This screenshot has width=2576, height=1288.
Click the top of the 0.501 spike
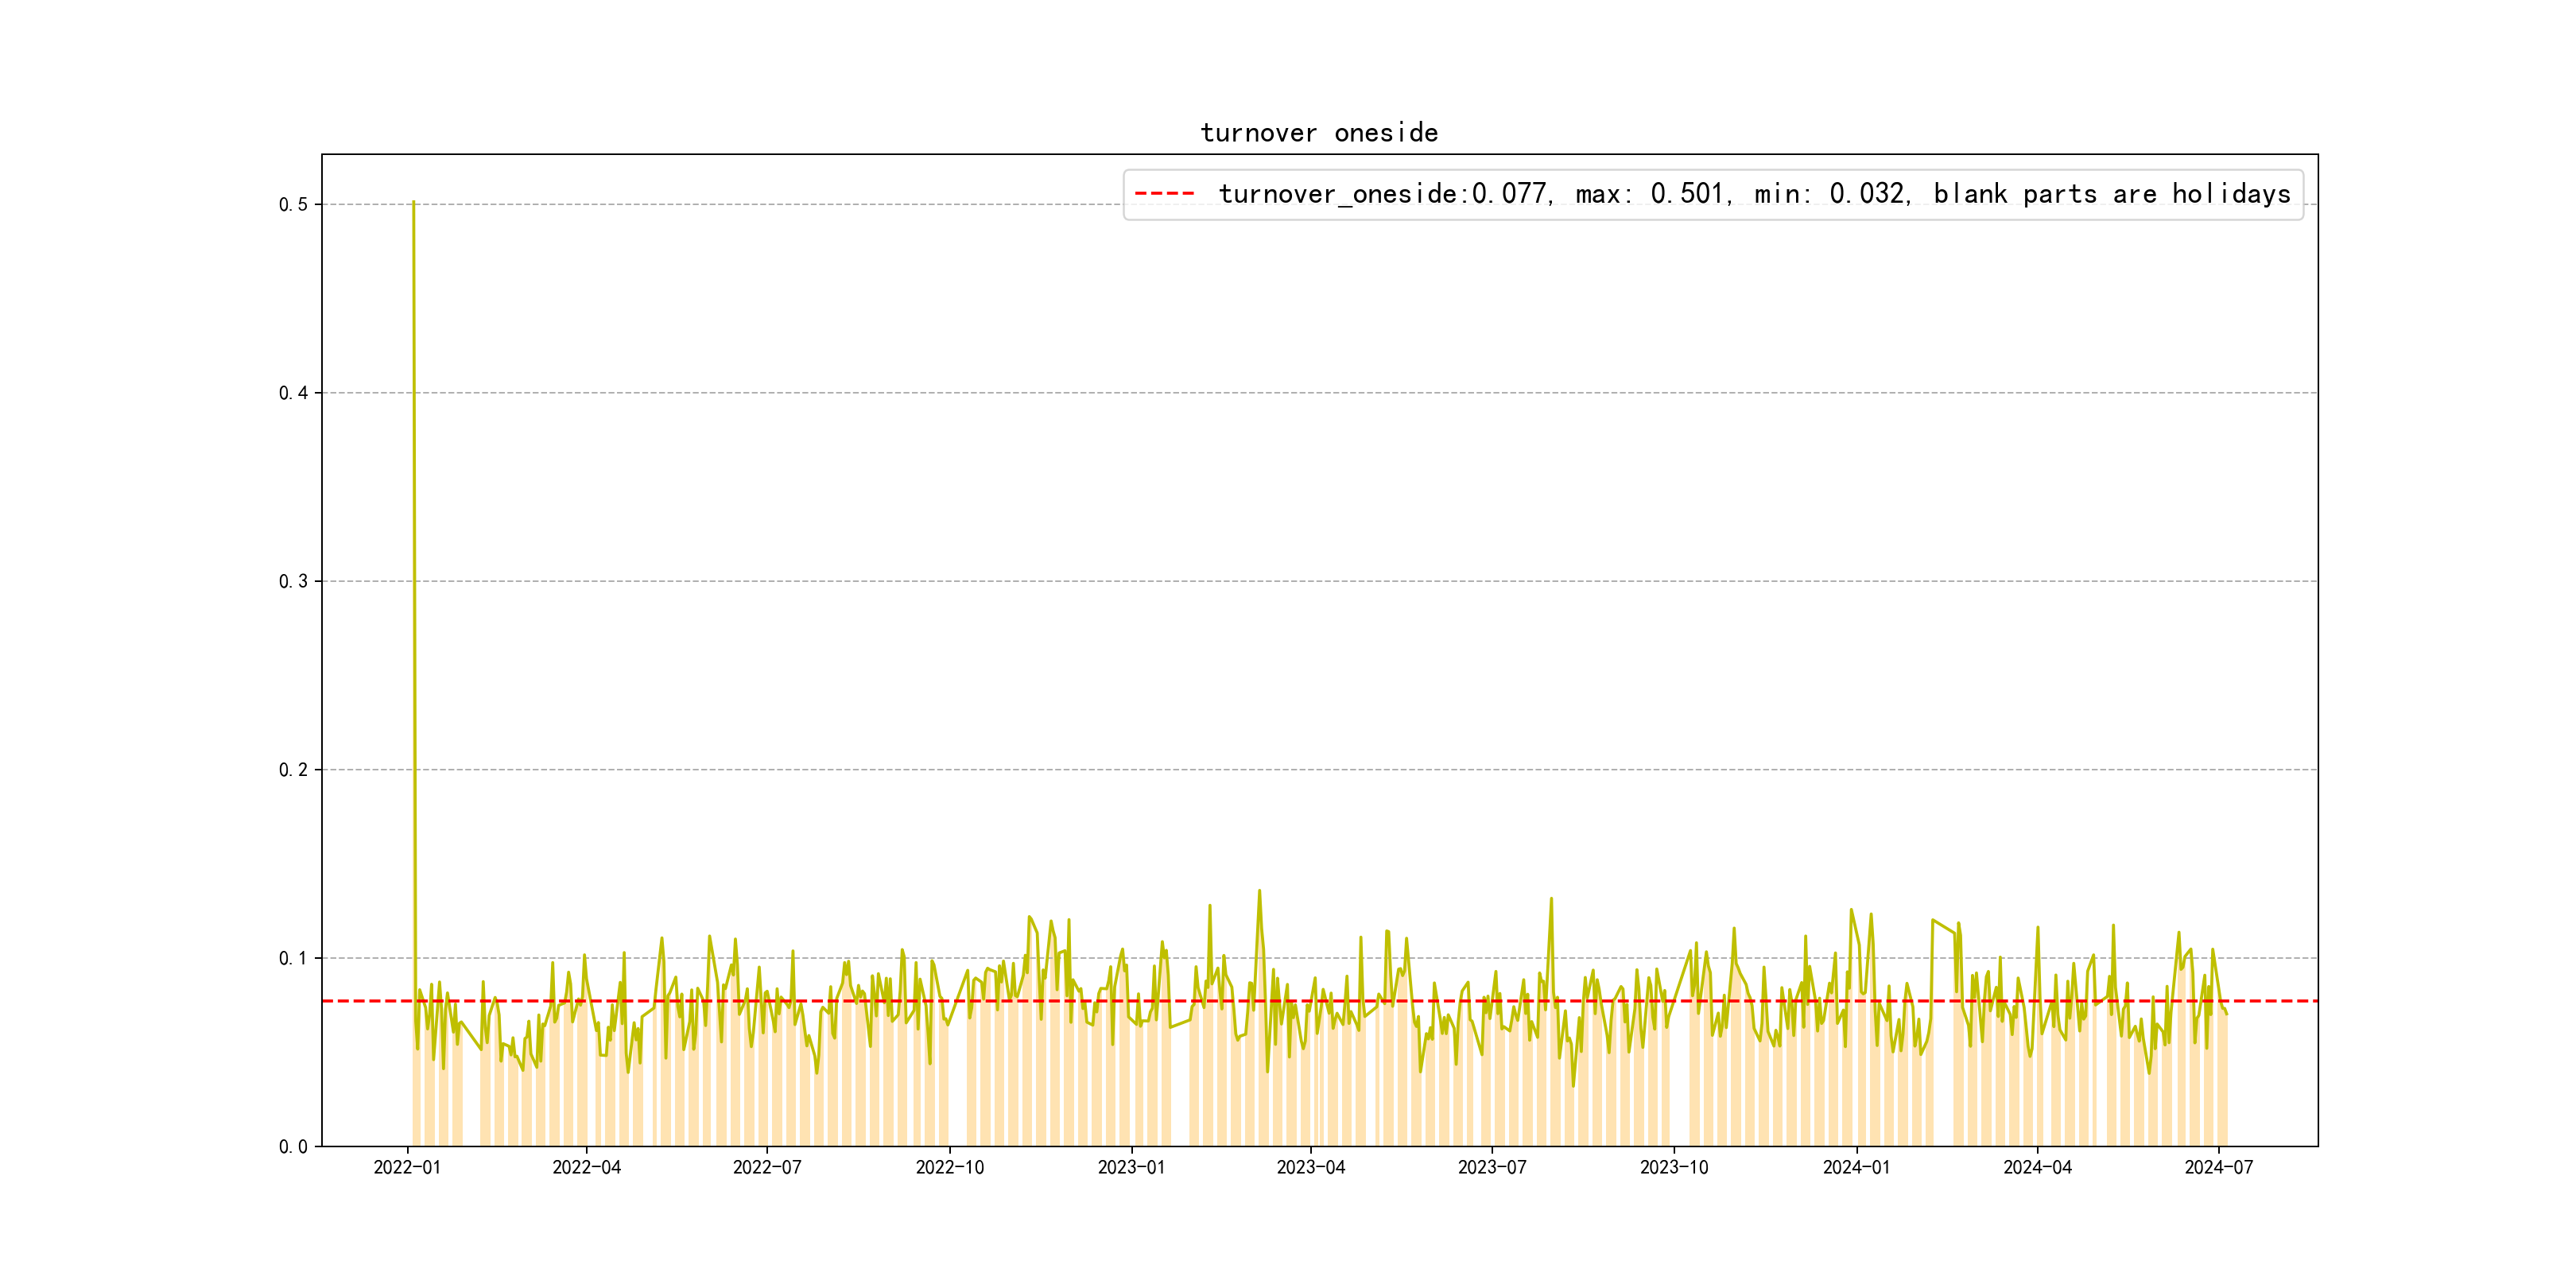click(413, 203)
